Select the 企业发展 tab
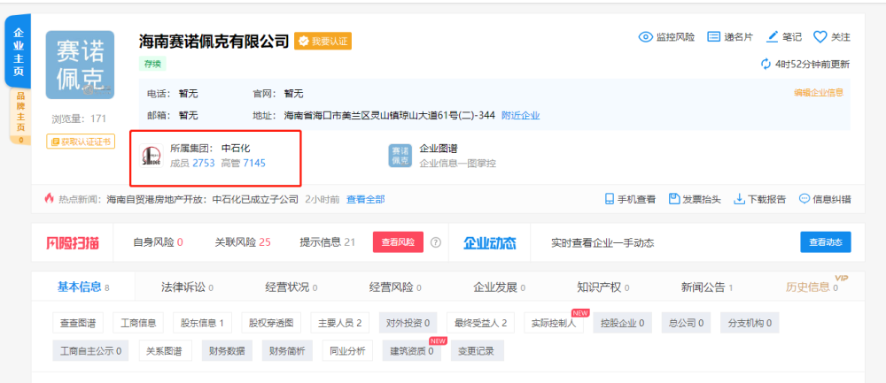The height and width of the screenshot is (383, 886). (x=500, y=287)
